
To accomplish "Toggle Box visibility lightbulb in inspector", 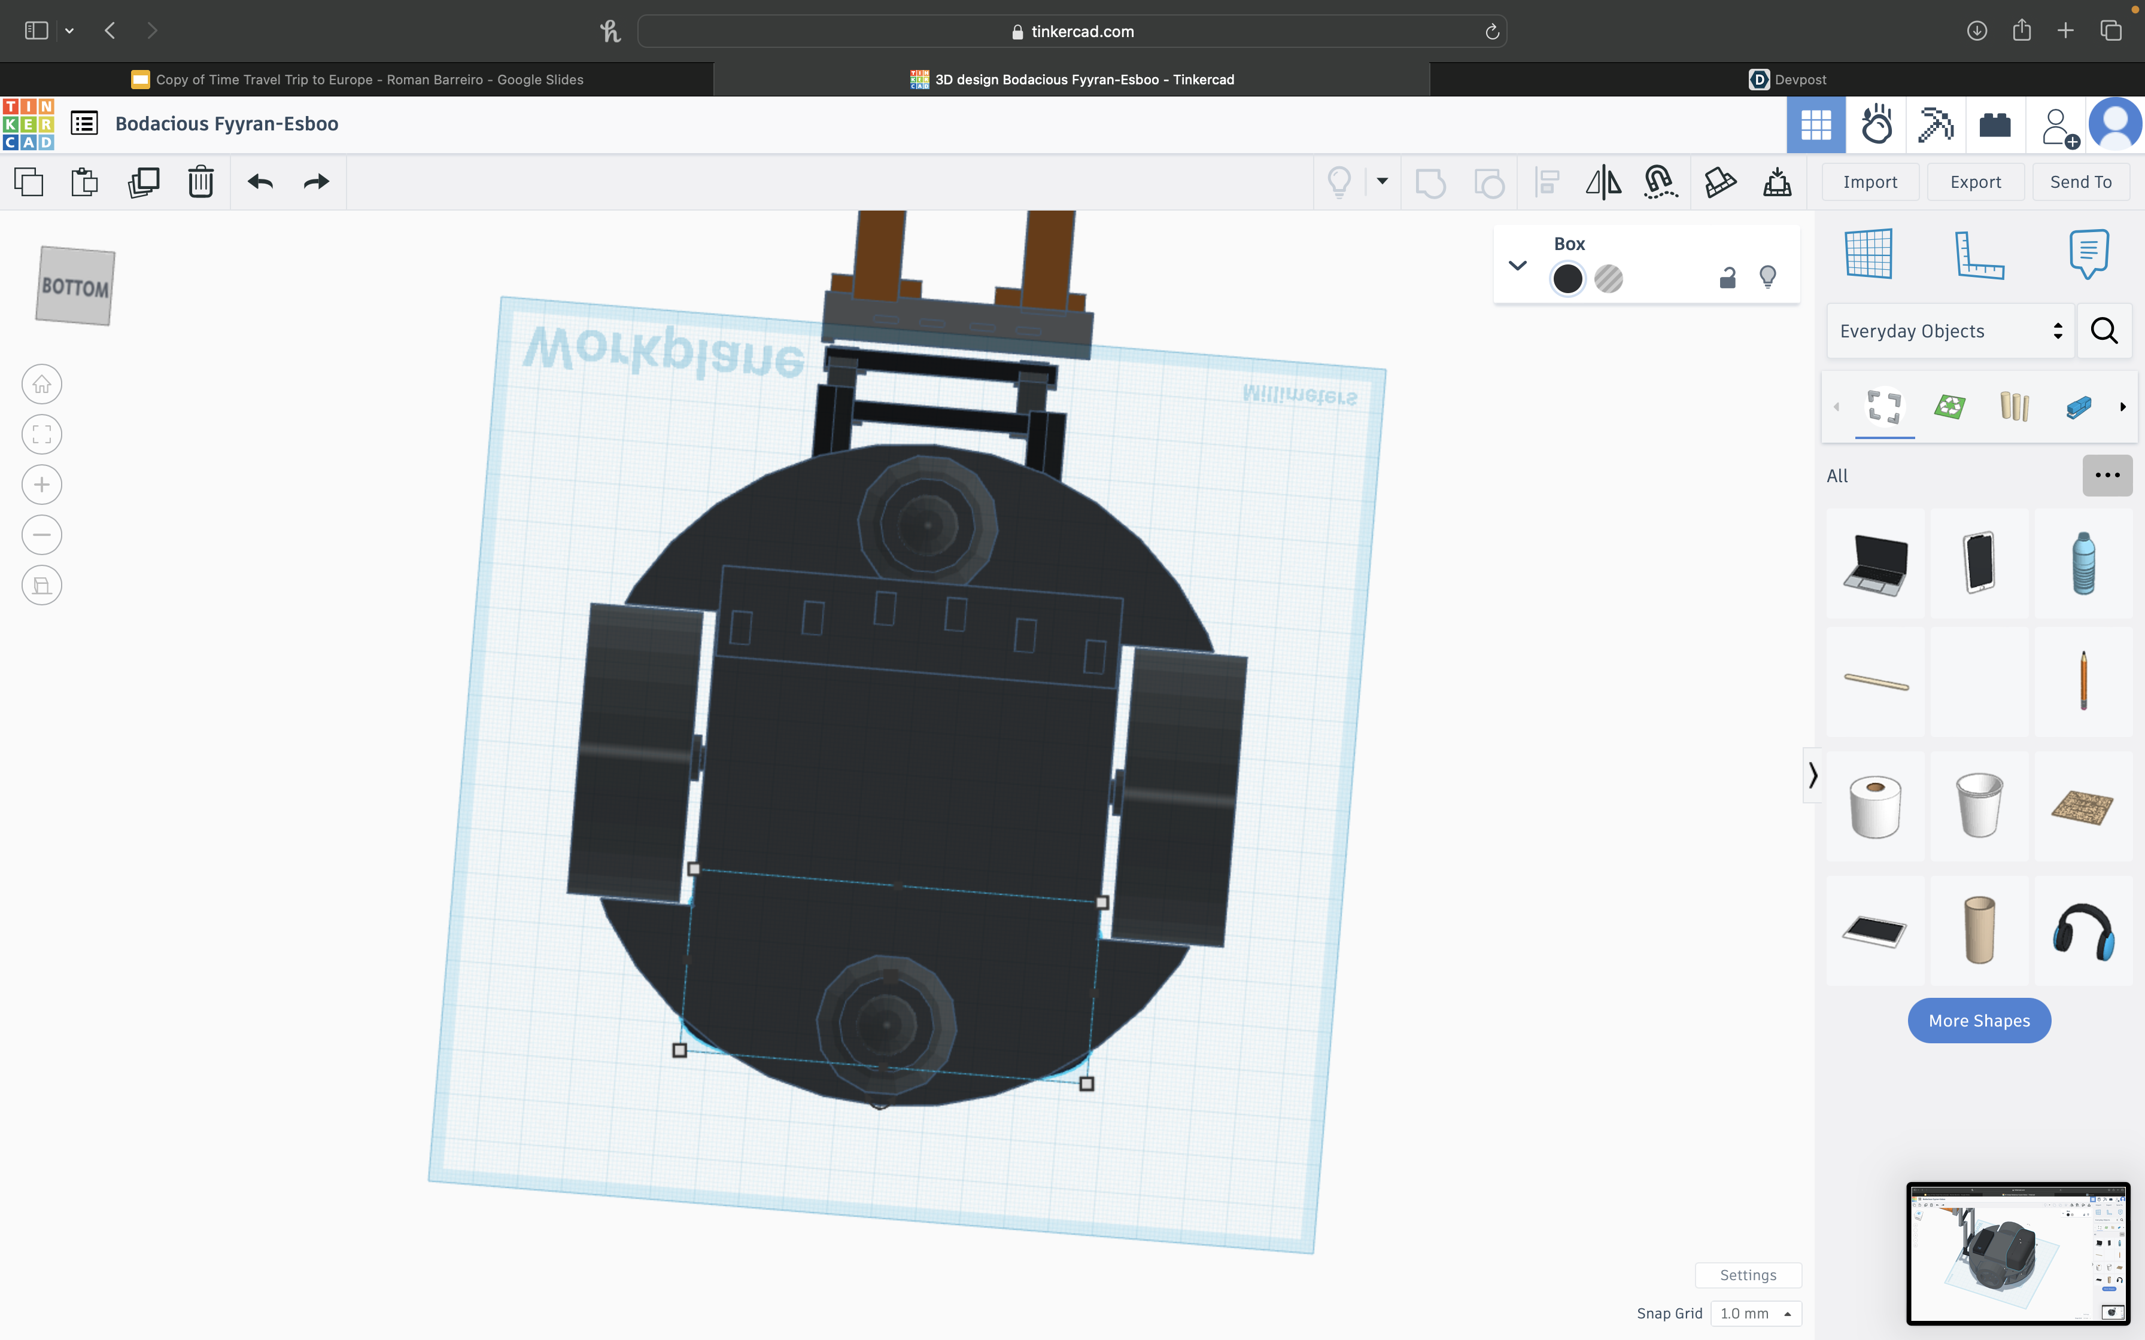I will pos(1767,278).
